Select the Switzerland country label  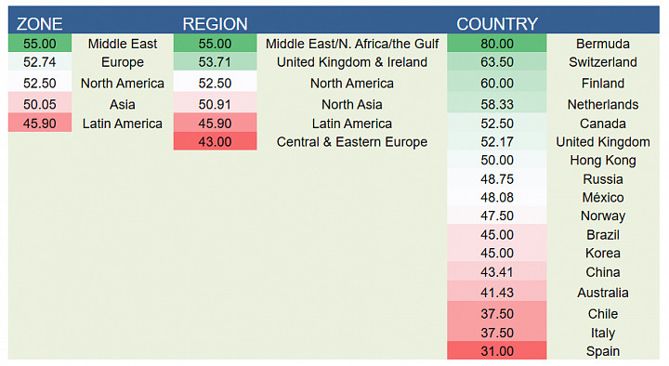pos(602,62)
